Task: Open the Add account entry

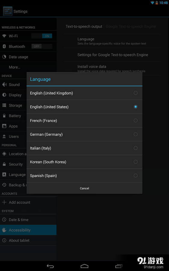Action: coord(28,202)
